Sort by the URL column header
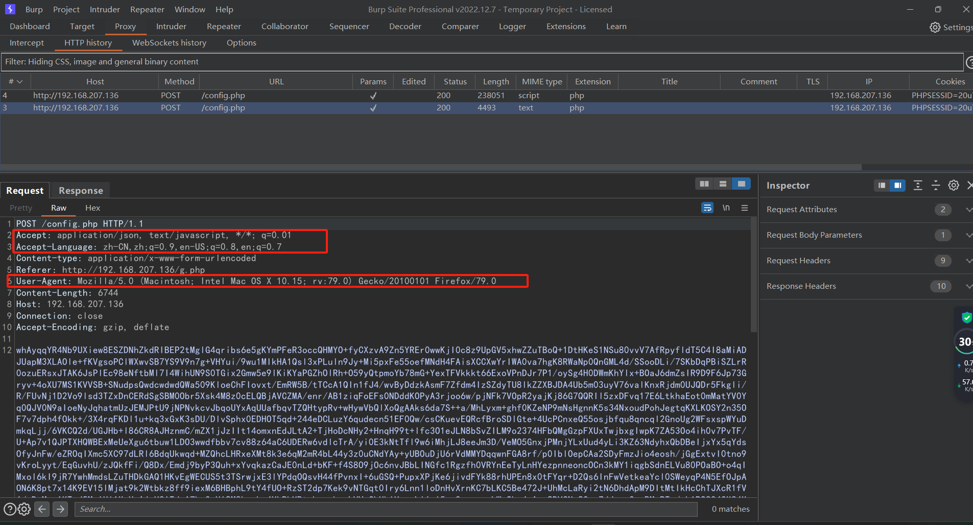The width and height of the screenshot is (973, 525). point(276,82)
